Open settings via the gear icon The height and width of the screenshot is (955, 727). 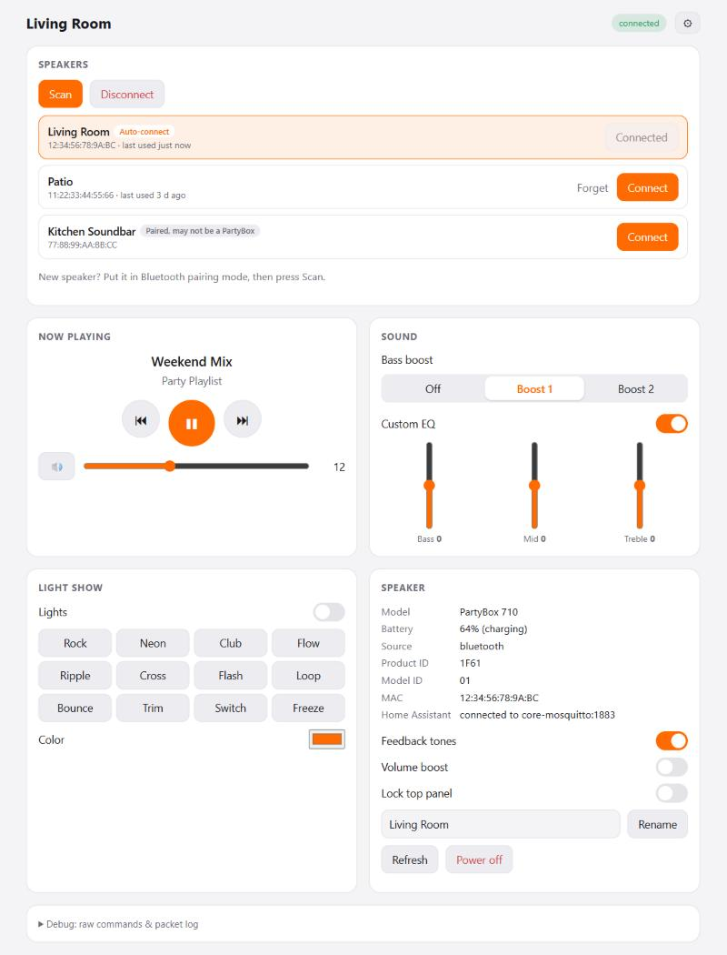(x=687, y=23)
